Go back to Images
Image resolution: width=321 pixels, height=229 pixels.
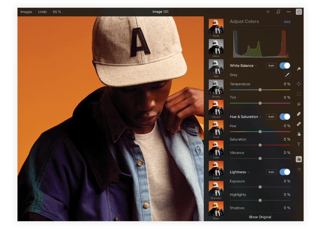(x=26, y=12)
